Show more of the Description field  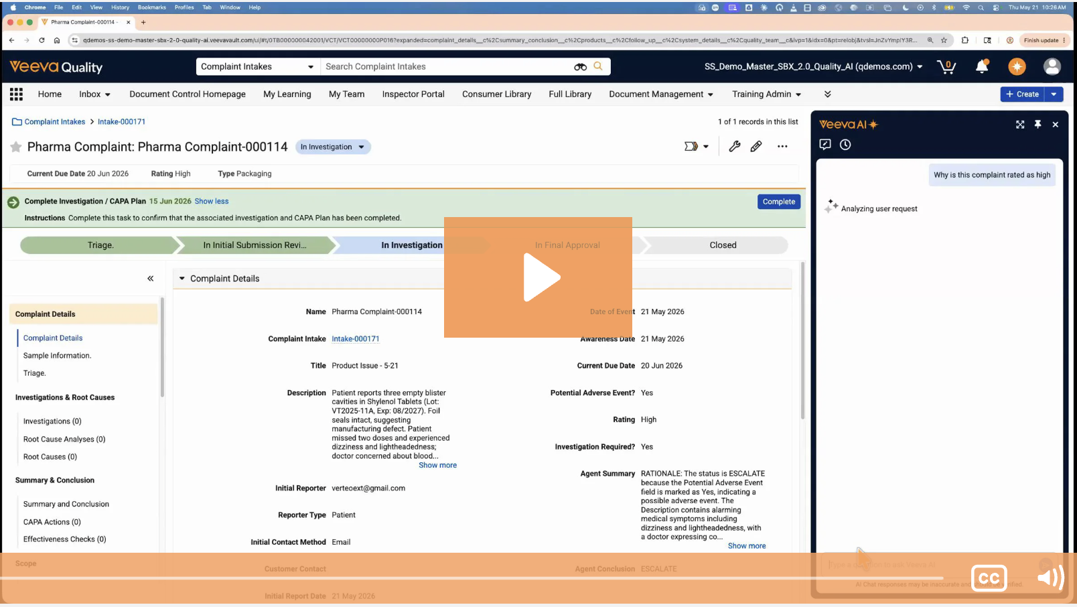(x=438, y=465)
